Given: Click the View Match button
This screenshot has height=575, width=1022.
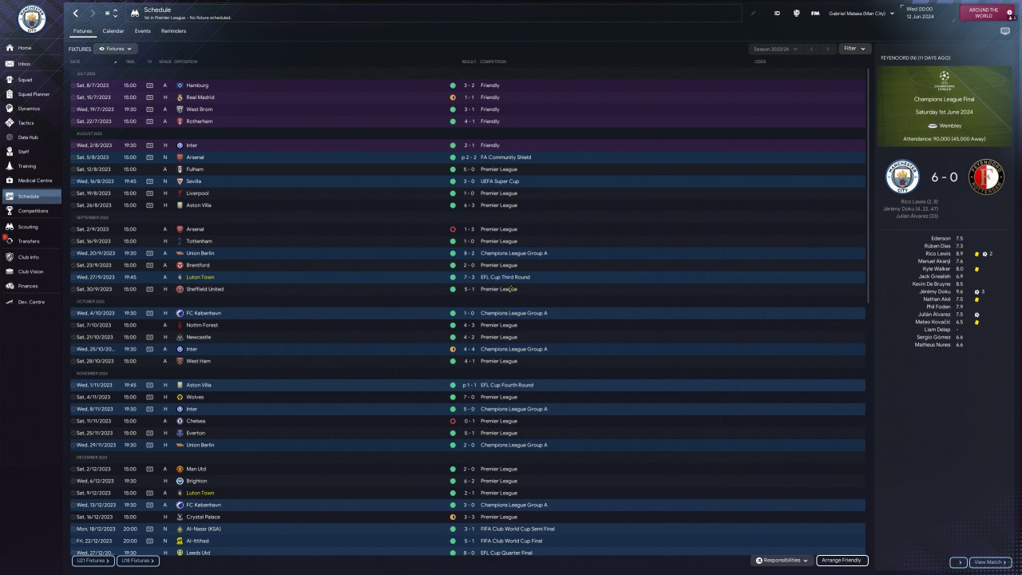Looking at the screenshot, I should click(x=990, y=562).
